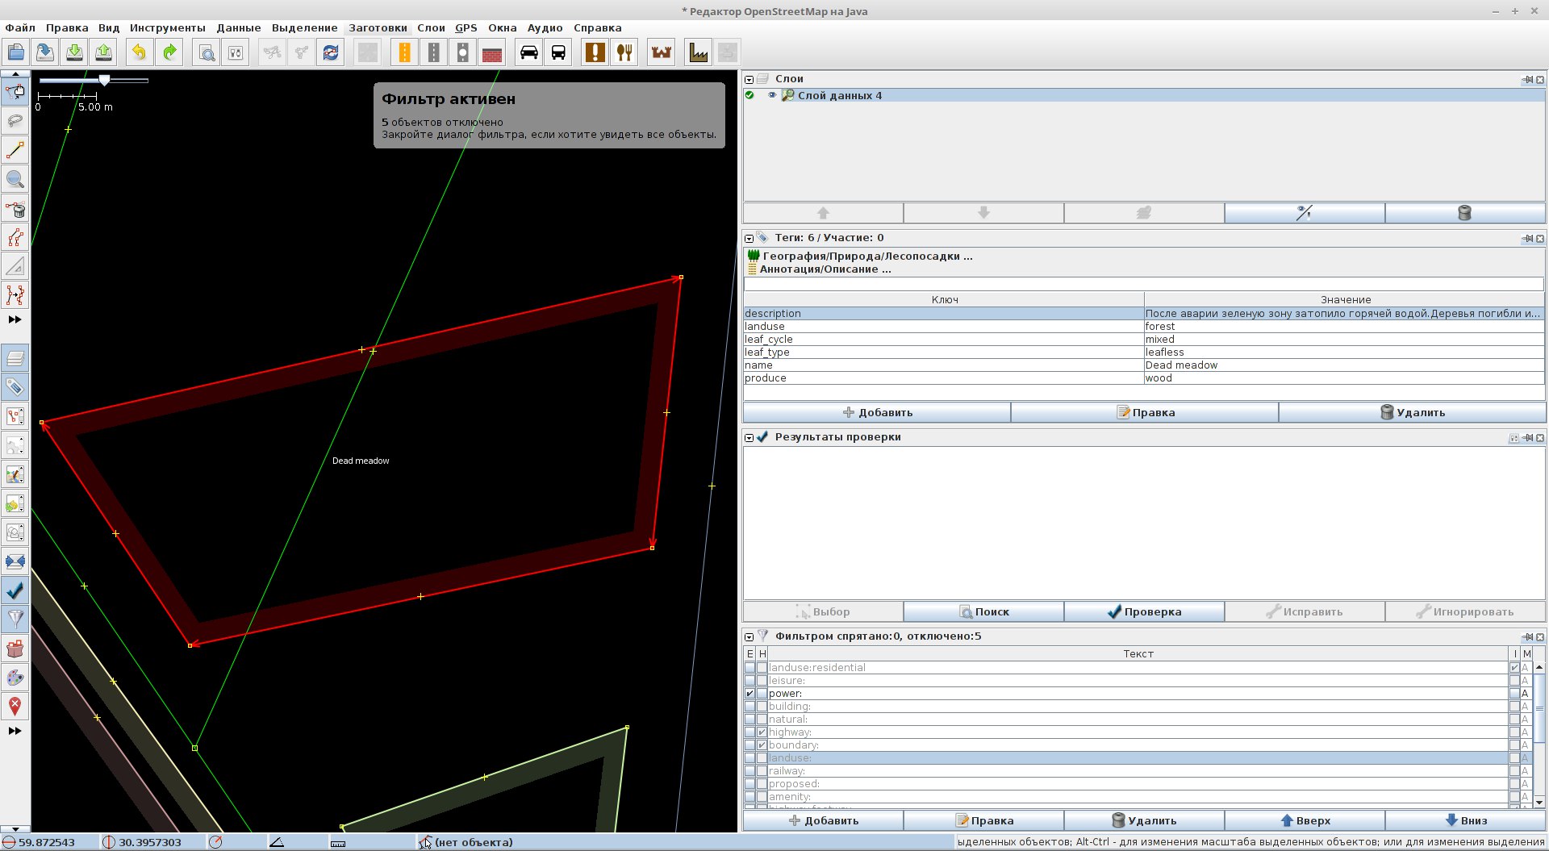
Task: Select the delete mode trash tool
Action: [x=15, y=210]
